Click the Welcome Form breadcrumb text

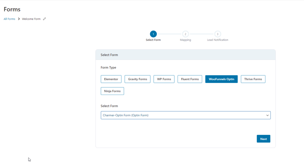[x=31, y=19]
